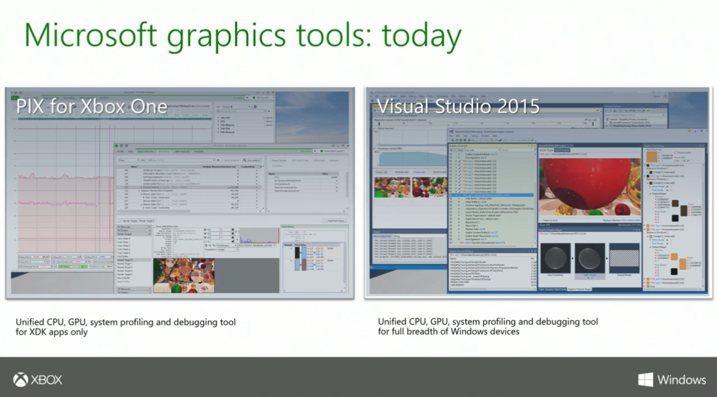Enable Show data before draw checkbox
The image size is (717, 397).
155,226
